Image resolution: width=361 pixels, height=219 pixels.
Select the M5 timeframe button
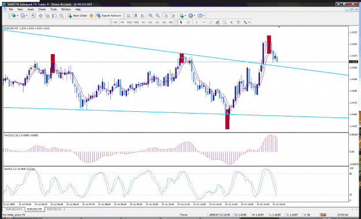[122, 22]
